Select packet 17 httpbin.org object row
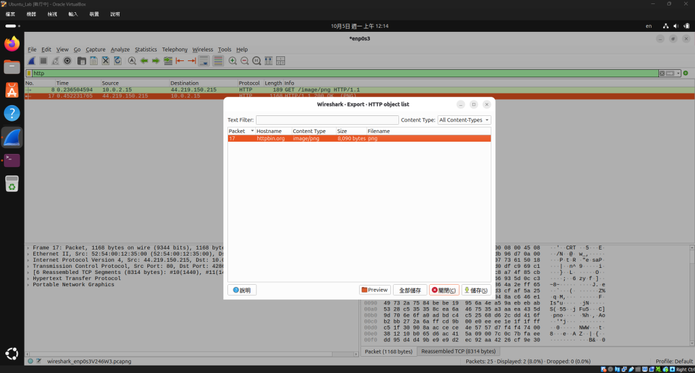Viewport: 695px width, 373px height. (359, 138)
